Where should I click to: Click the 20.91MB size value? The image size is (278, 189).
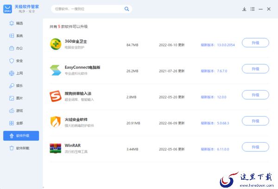coord(133,123)
